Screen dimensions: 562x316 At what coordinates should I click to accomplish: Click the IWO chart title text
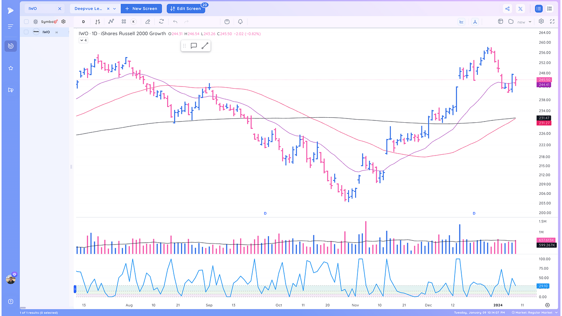pos(122,34)
